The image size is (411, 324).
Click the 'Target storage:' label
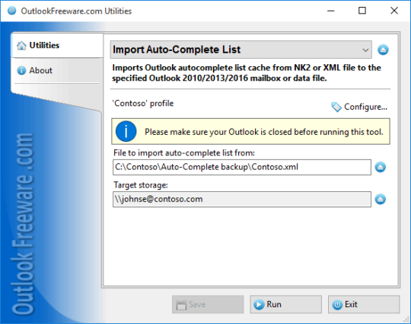pos(141,185)
